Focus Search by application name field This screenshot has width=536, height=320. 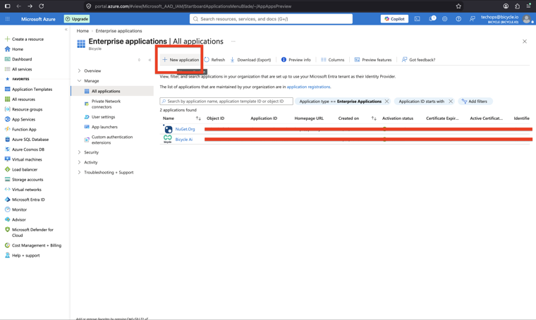tap(226, 101)
